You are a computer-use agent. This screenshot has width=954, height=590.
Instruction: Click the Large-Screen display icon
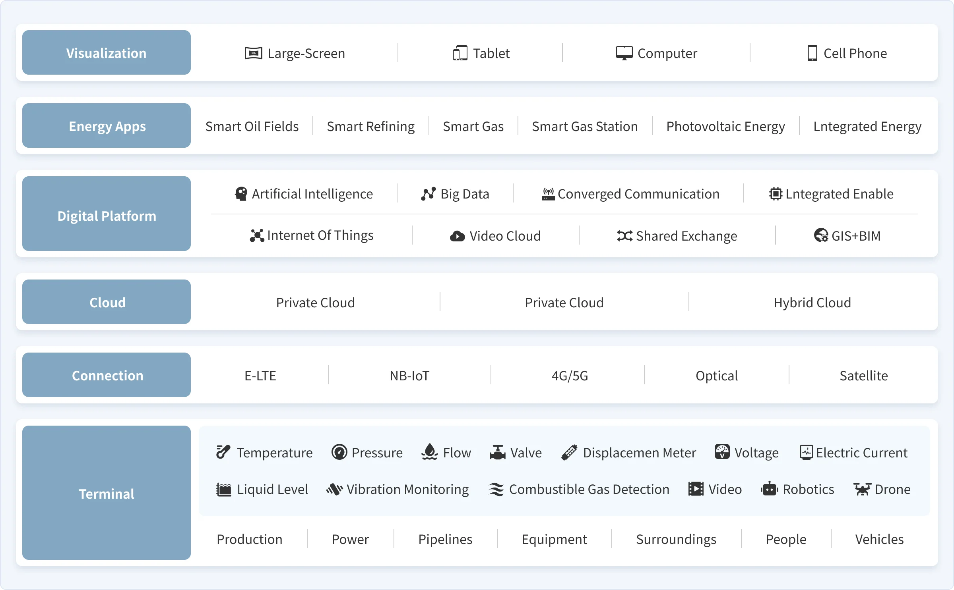click(253, 53)
